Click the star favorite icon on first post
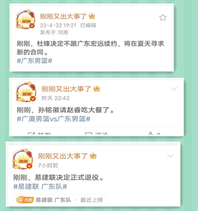198x211 pixels. [163, 18]
